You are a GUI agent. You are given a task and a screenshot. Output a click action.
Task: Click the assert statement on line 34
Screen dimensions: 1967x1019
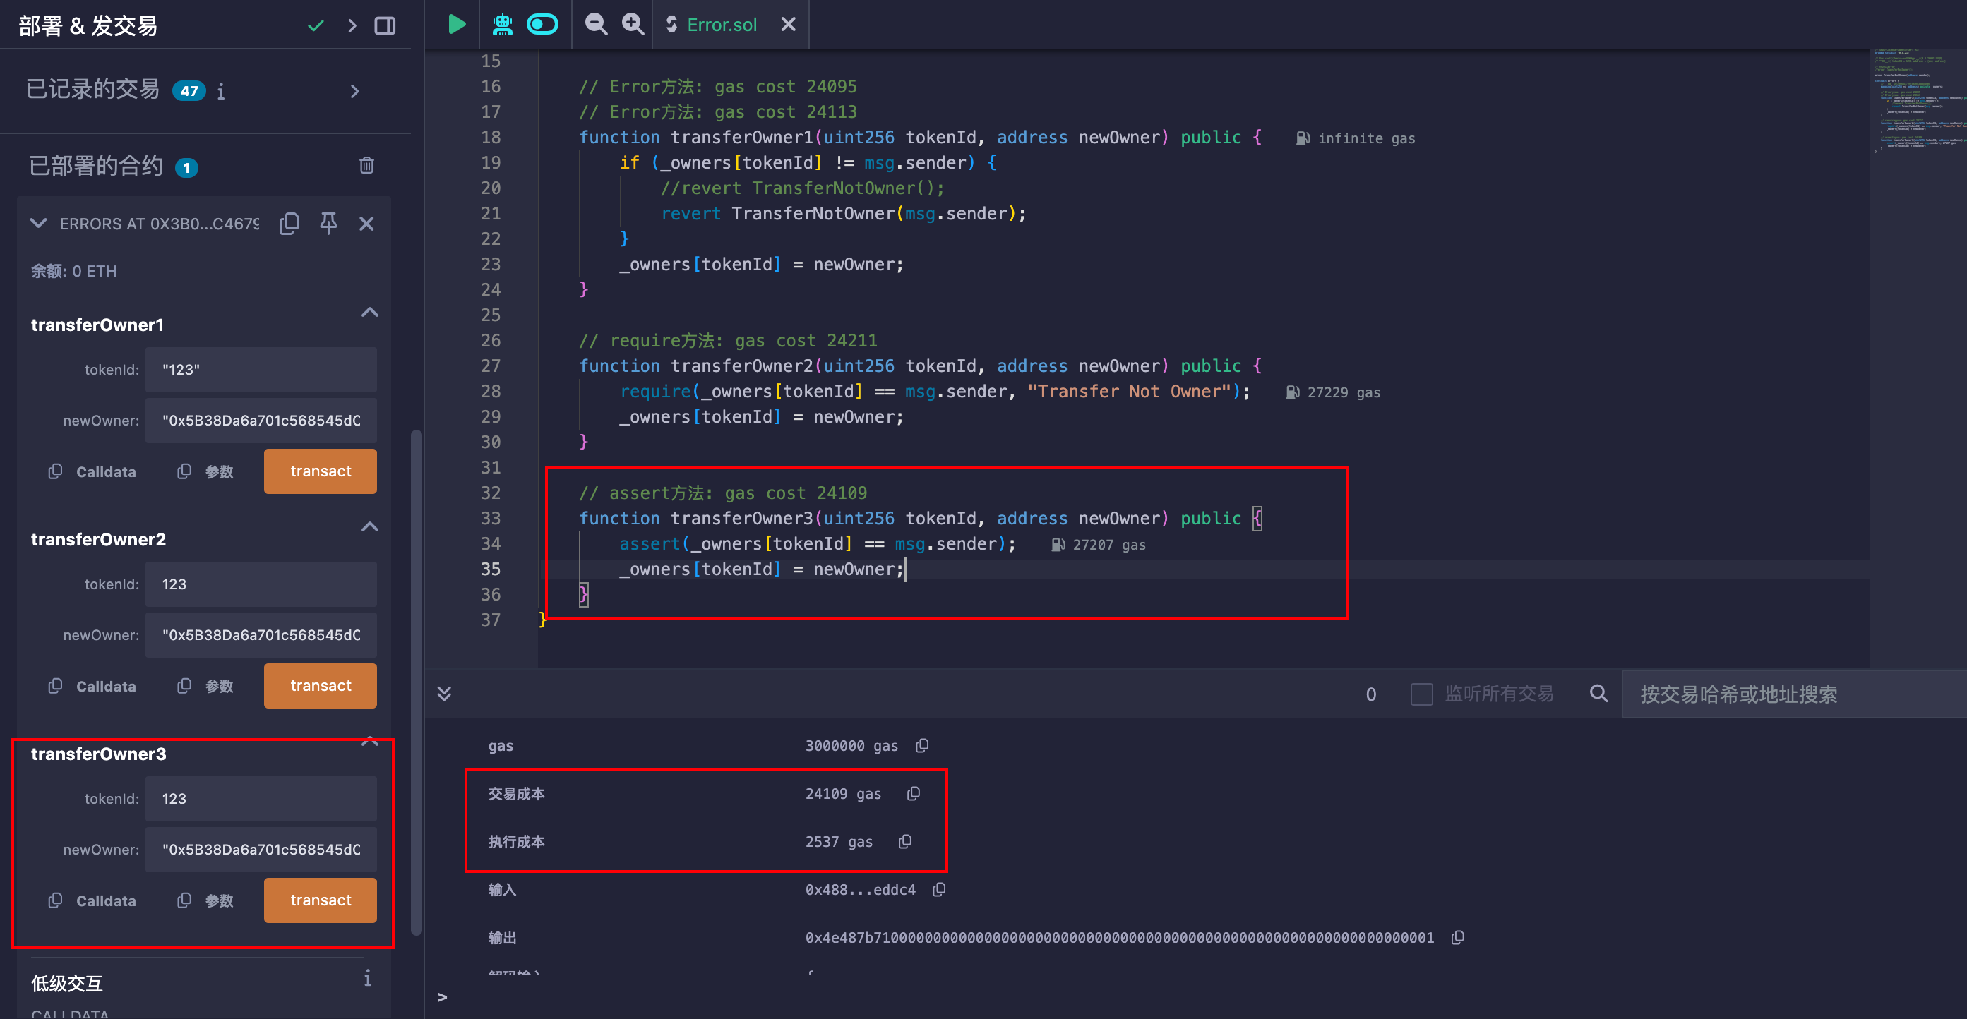818,544
